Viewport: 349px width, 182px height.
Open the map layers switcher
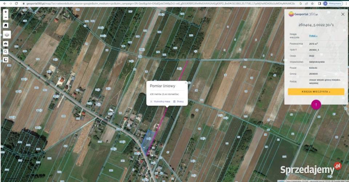pos(7,35)
